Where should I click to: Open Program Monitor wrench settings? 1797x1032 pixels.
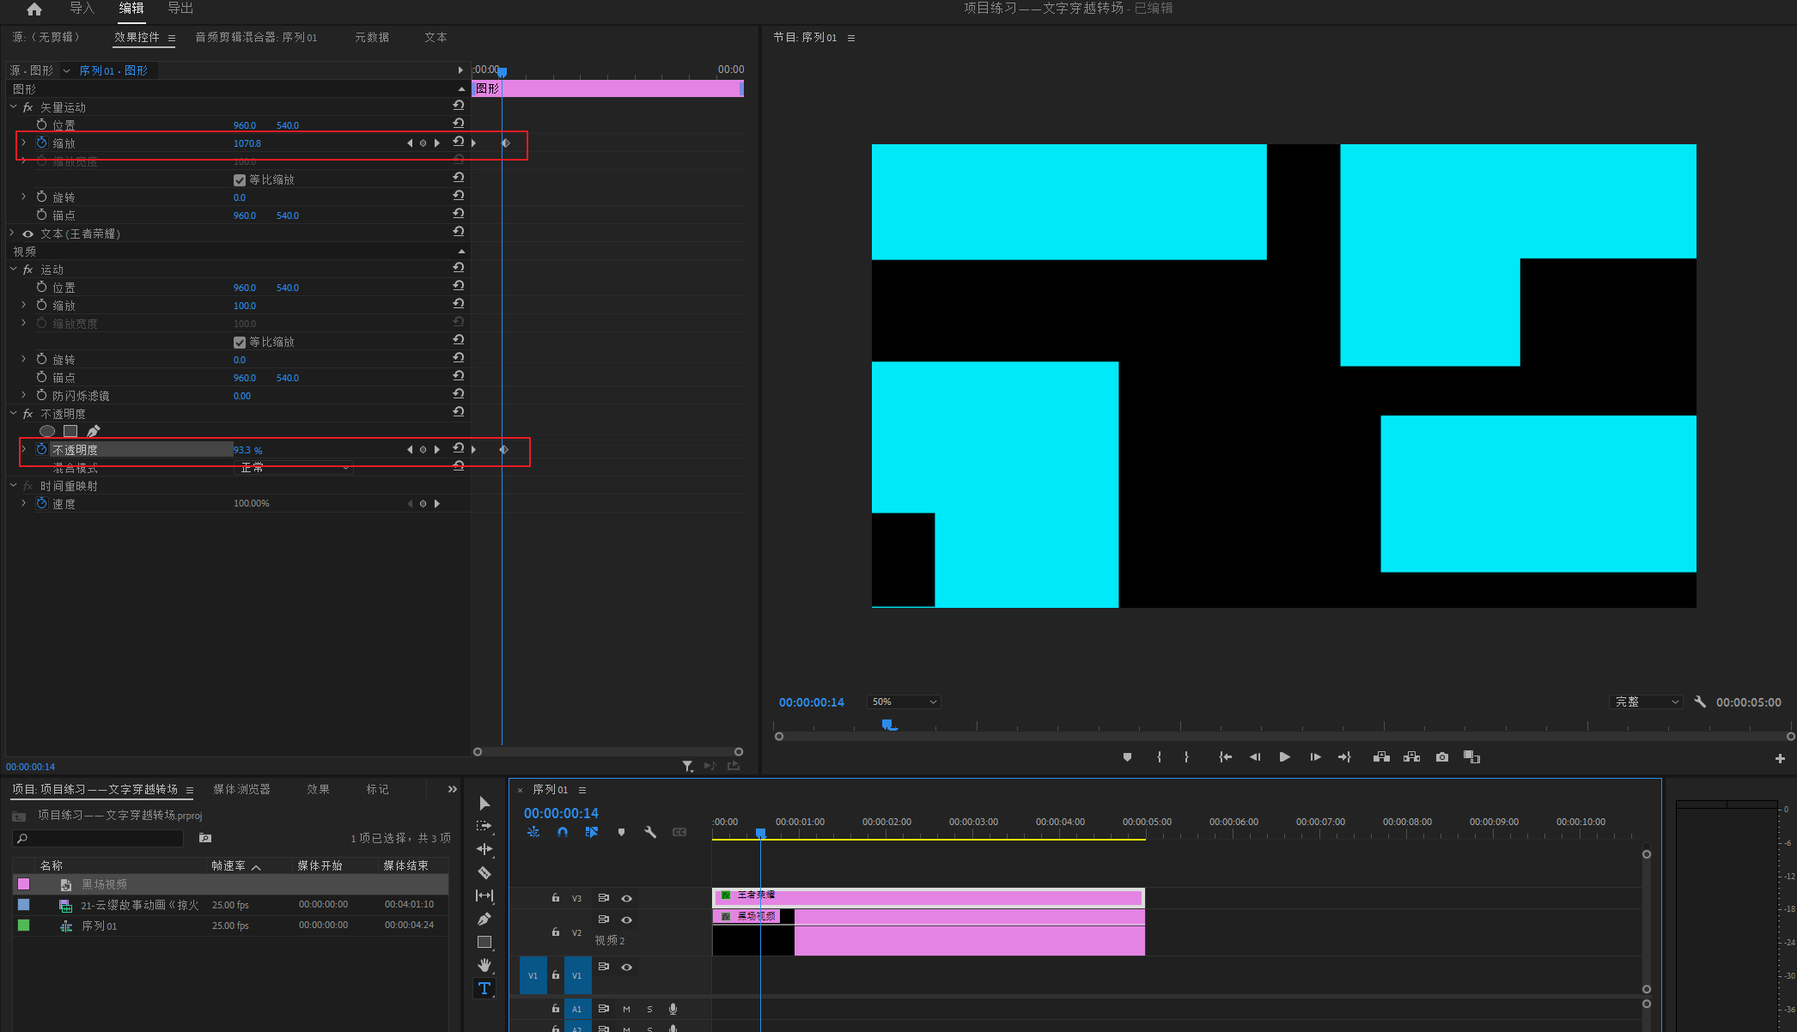[x=1699, y=701]
